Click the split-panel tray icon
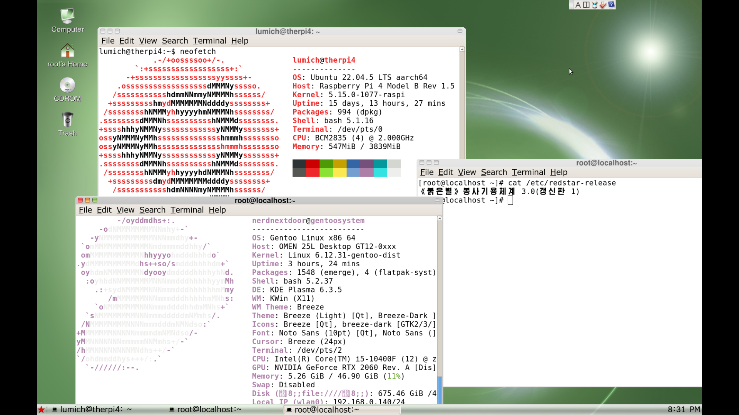 [586, 5]
